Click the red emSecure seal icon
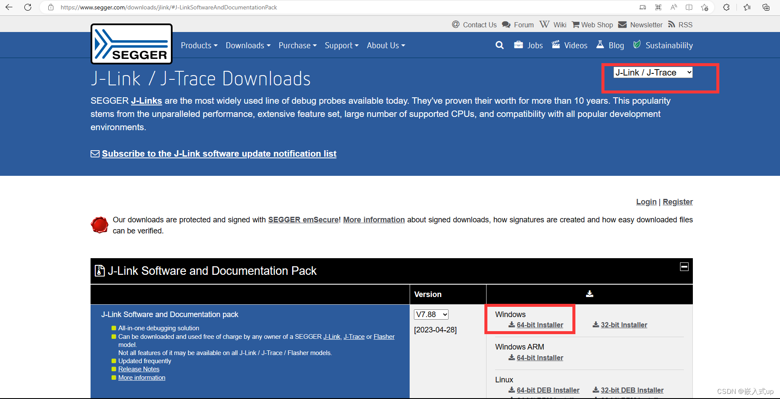780x399 pixels. click(x=100, y=225)
